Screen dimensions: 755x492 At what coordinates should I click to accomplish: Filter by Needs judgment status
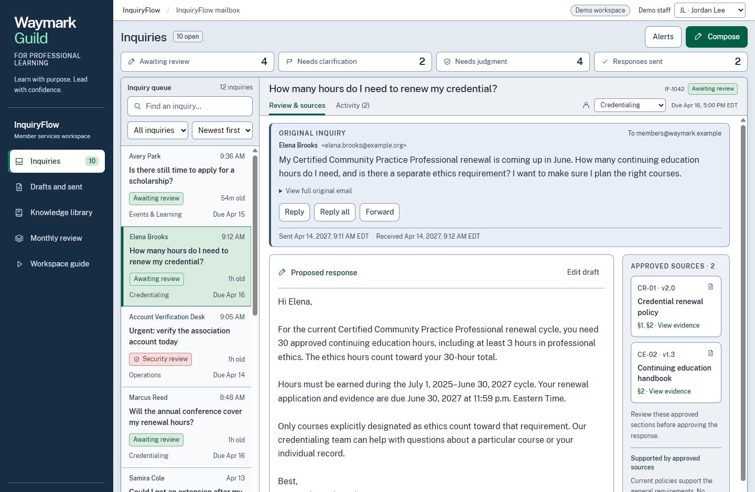click(513, 62)
